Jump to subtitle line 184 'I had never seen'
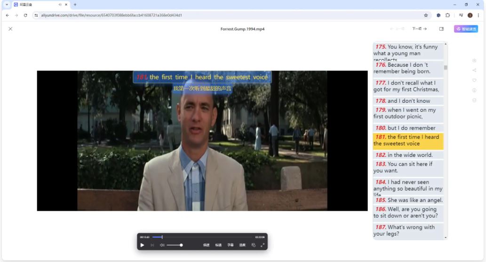 (408, 186)
